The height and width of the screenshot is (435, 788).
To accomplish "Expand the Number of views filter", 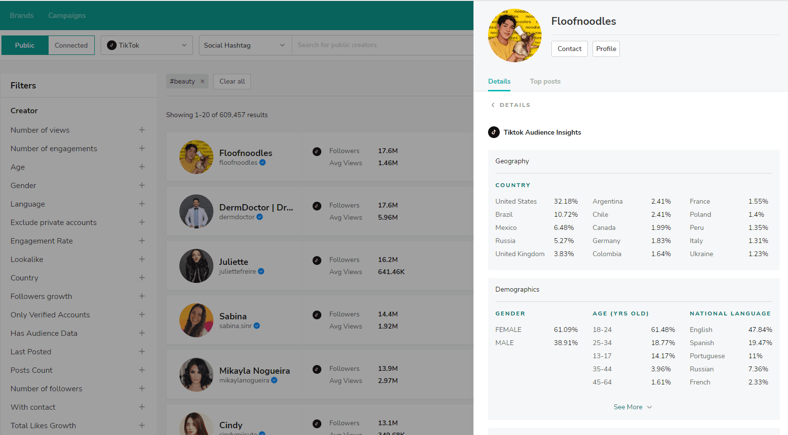I will coord(141,130).
